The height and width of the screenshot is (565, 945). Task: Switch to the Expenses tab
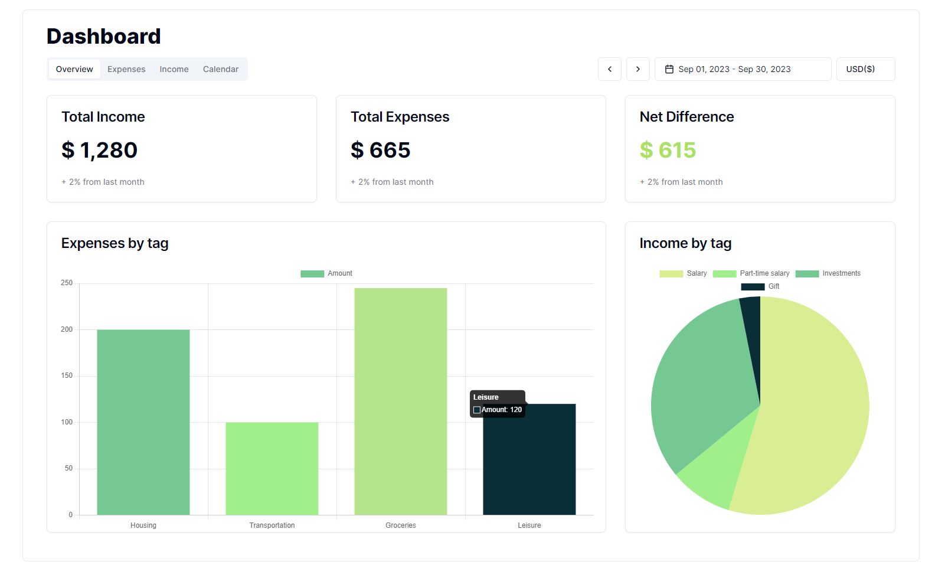point(126,69)
